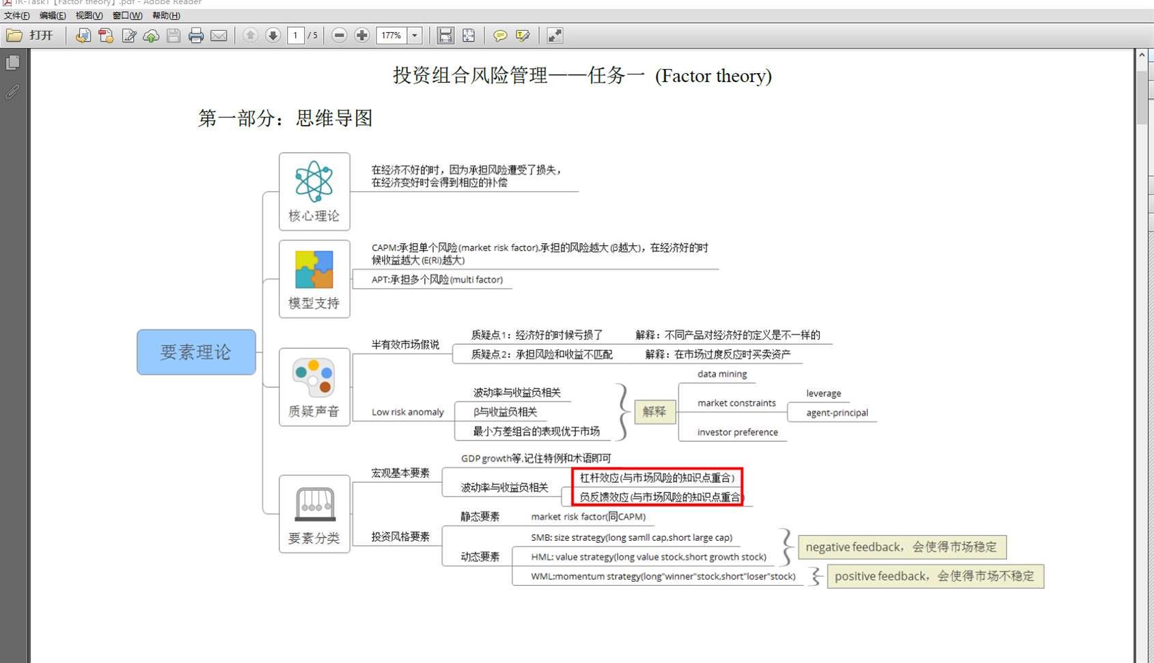
Task: Click the market risk factor(同CAPM) text
Action: click(x=588, y=517)
